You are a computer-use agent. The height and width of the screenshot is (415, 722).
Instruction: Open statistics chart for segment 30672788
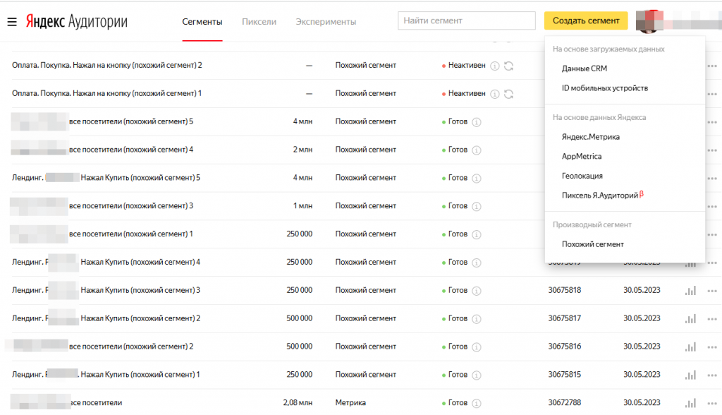coord(690,403)
